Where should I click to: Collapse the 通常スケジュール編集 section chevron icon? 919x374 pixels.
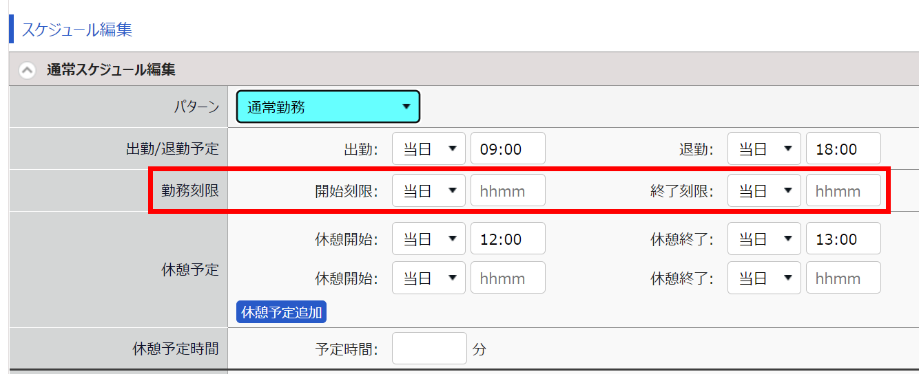tap(27, 70)
